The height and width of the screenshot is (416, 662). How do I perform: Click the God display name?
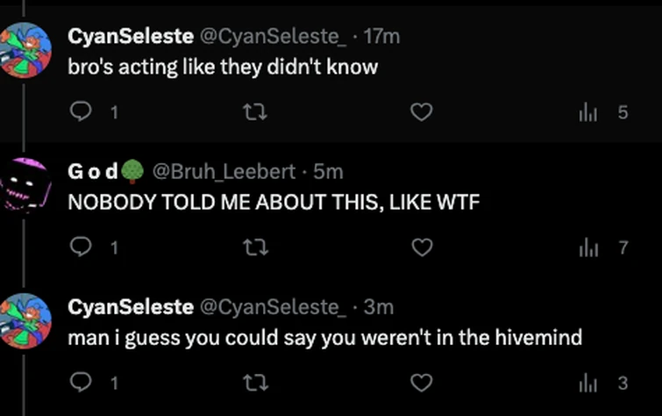95,172
